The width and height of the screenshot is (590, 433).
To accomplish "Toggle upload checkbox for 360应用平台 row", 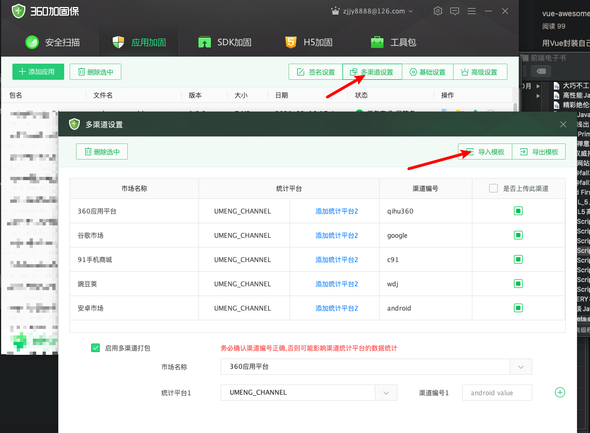I will coord(518,211).
